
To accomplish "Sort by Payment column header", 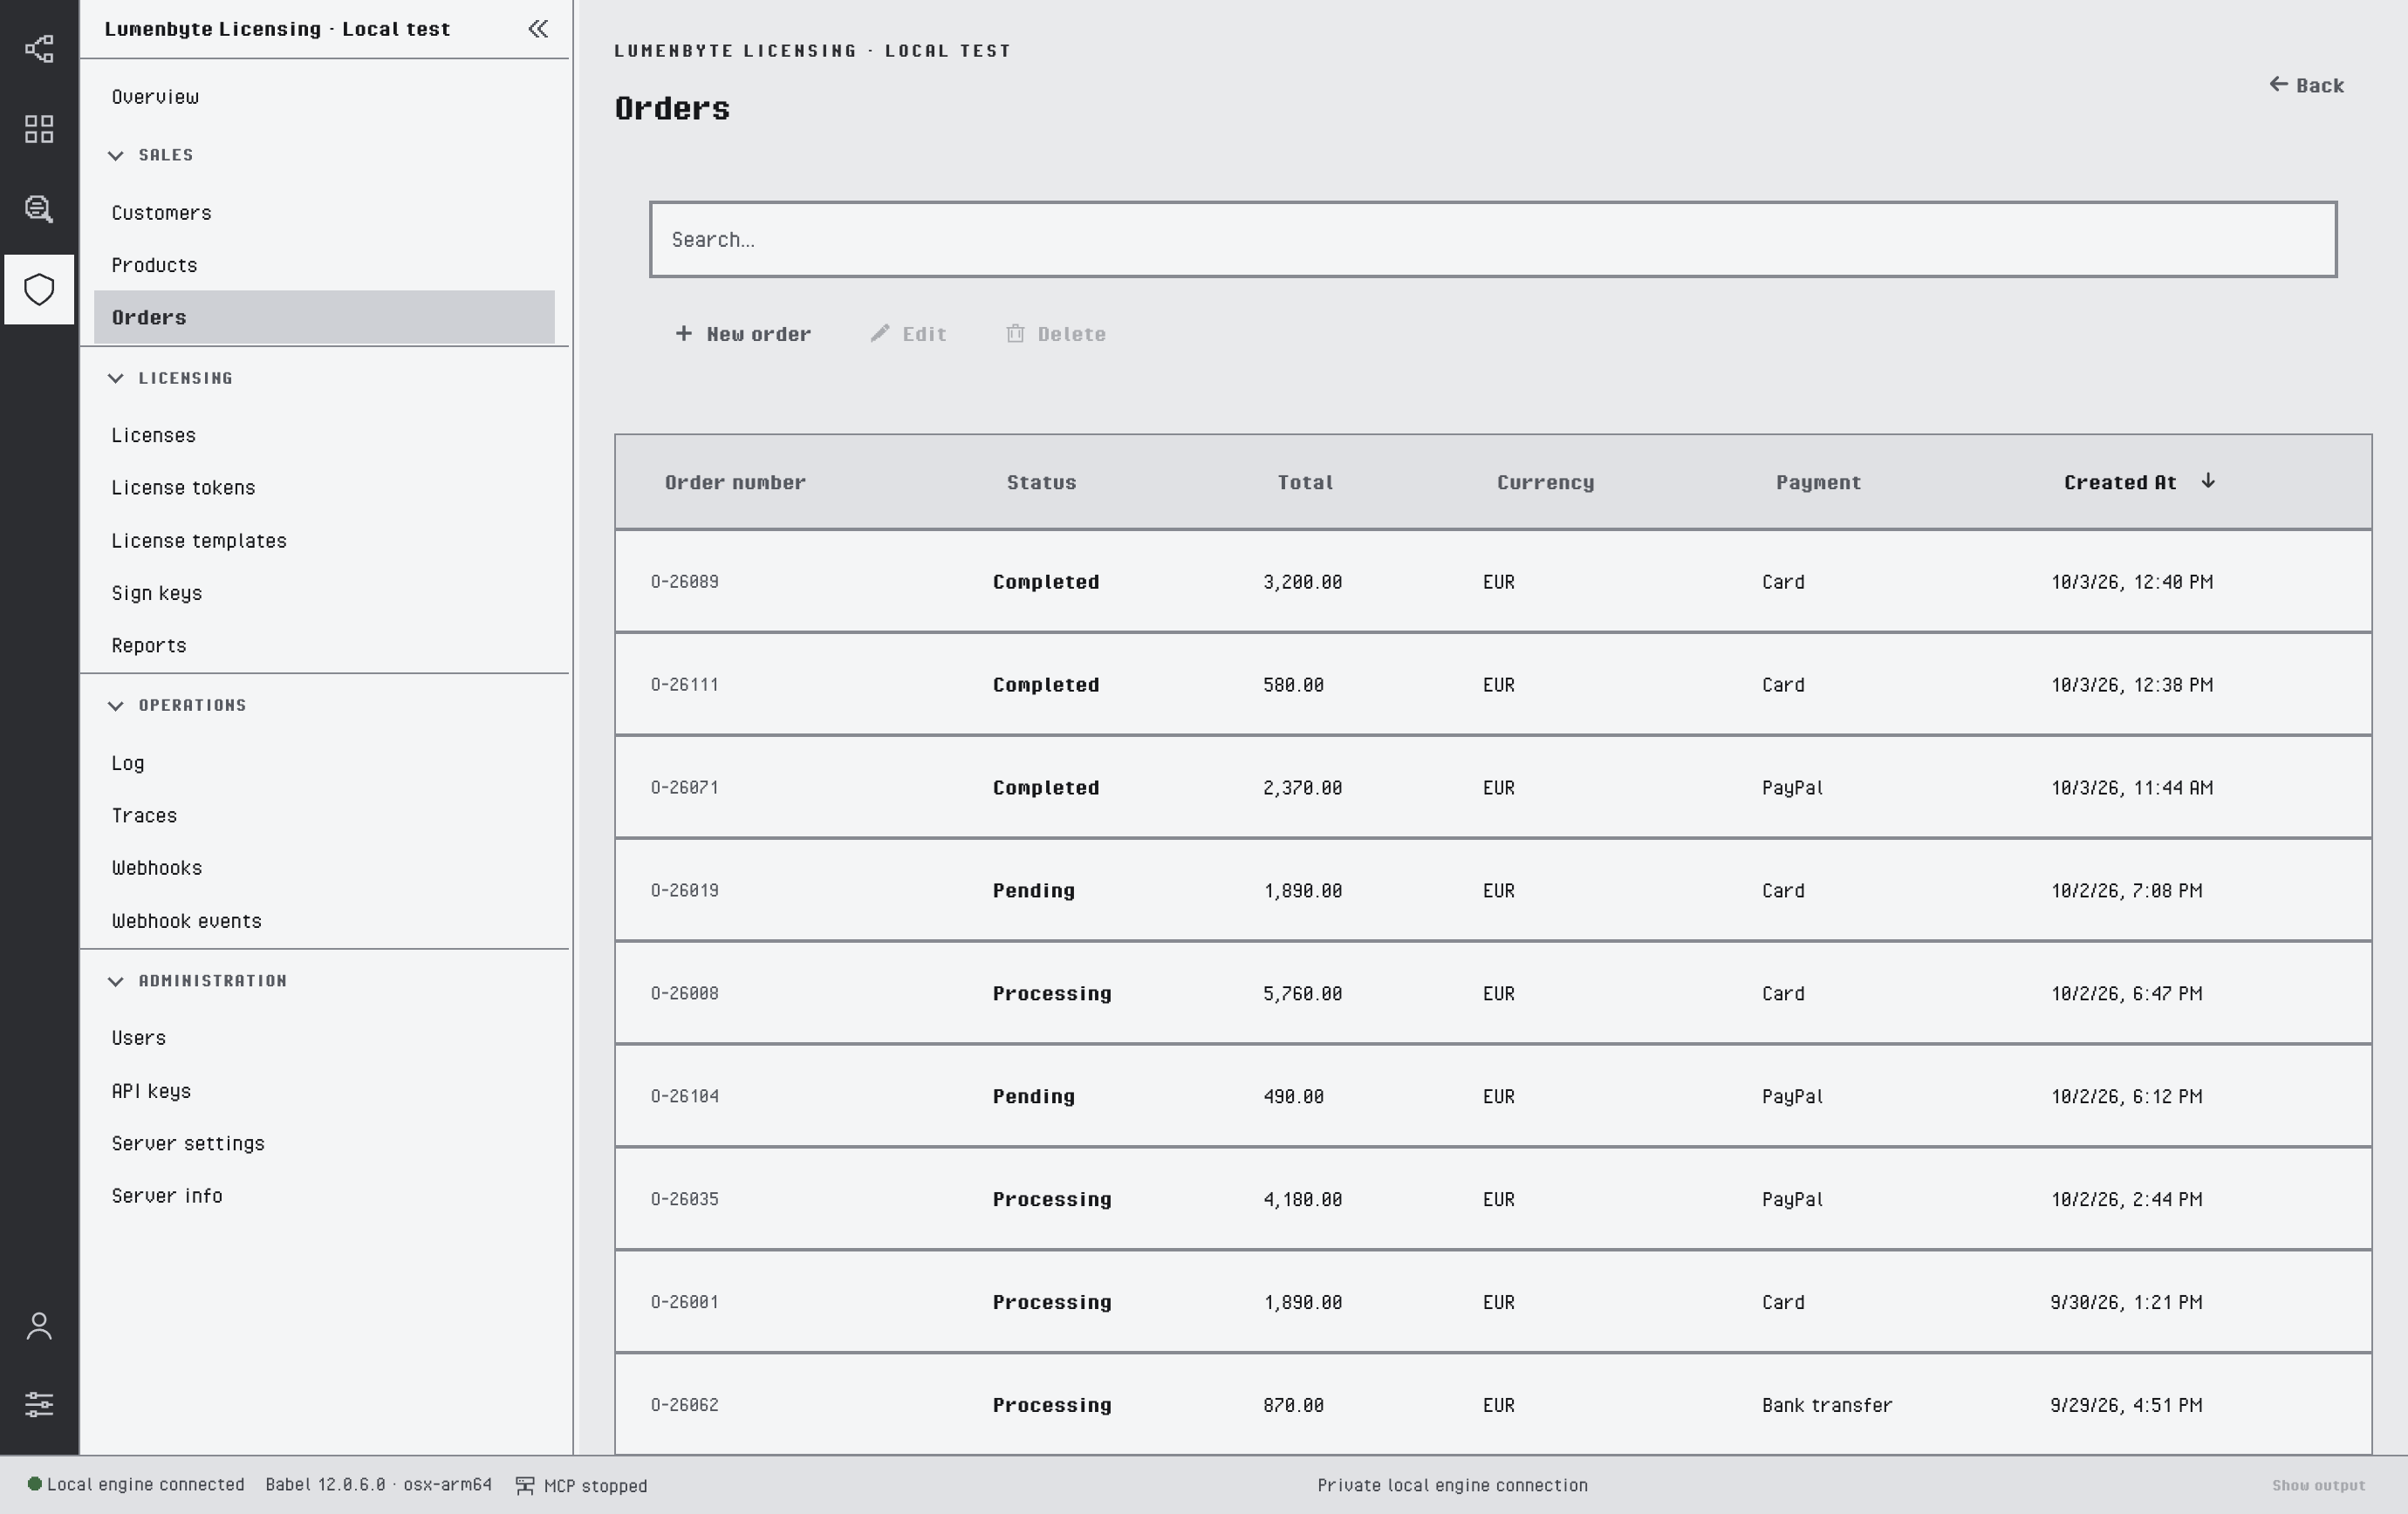I will click(x=1818, y=482).
